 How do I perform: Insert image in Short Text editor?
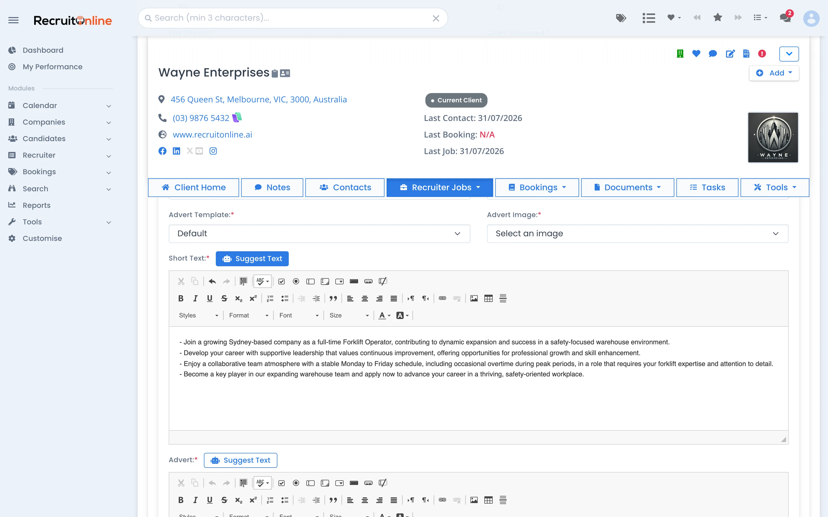[x=474, y=299]
